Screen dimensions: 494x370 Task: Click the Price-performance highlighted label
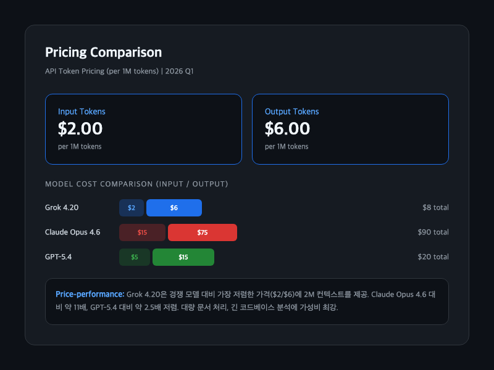90,295
